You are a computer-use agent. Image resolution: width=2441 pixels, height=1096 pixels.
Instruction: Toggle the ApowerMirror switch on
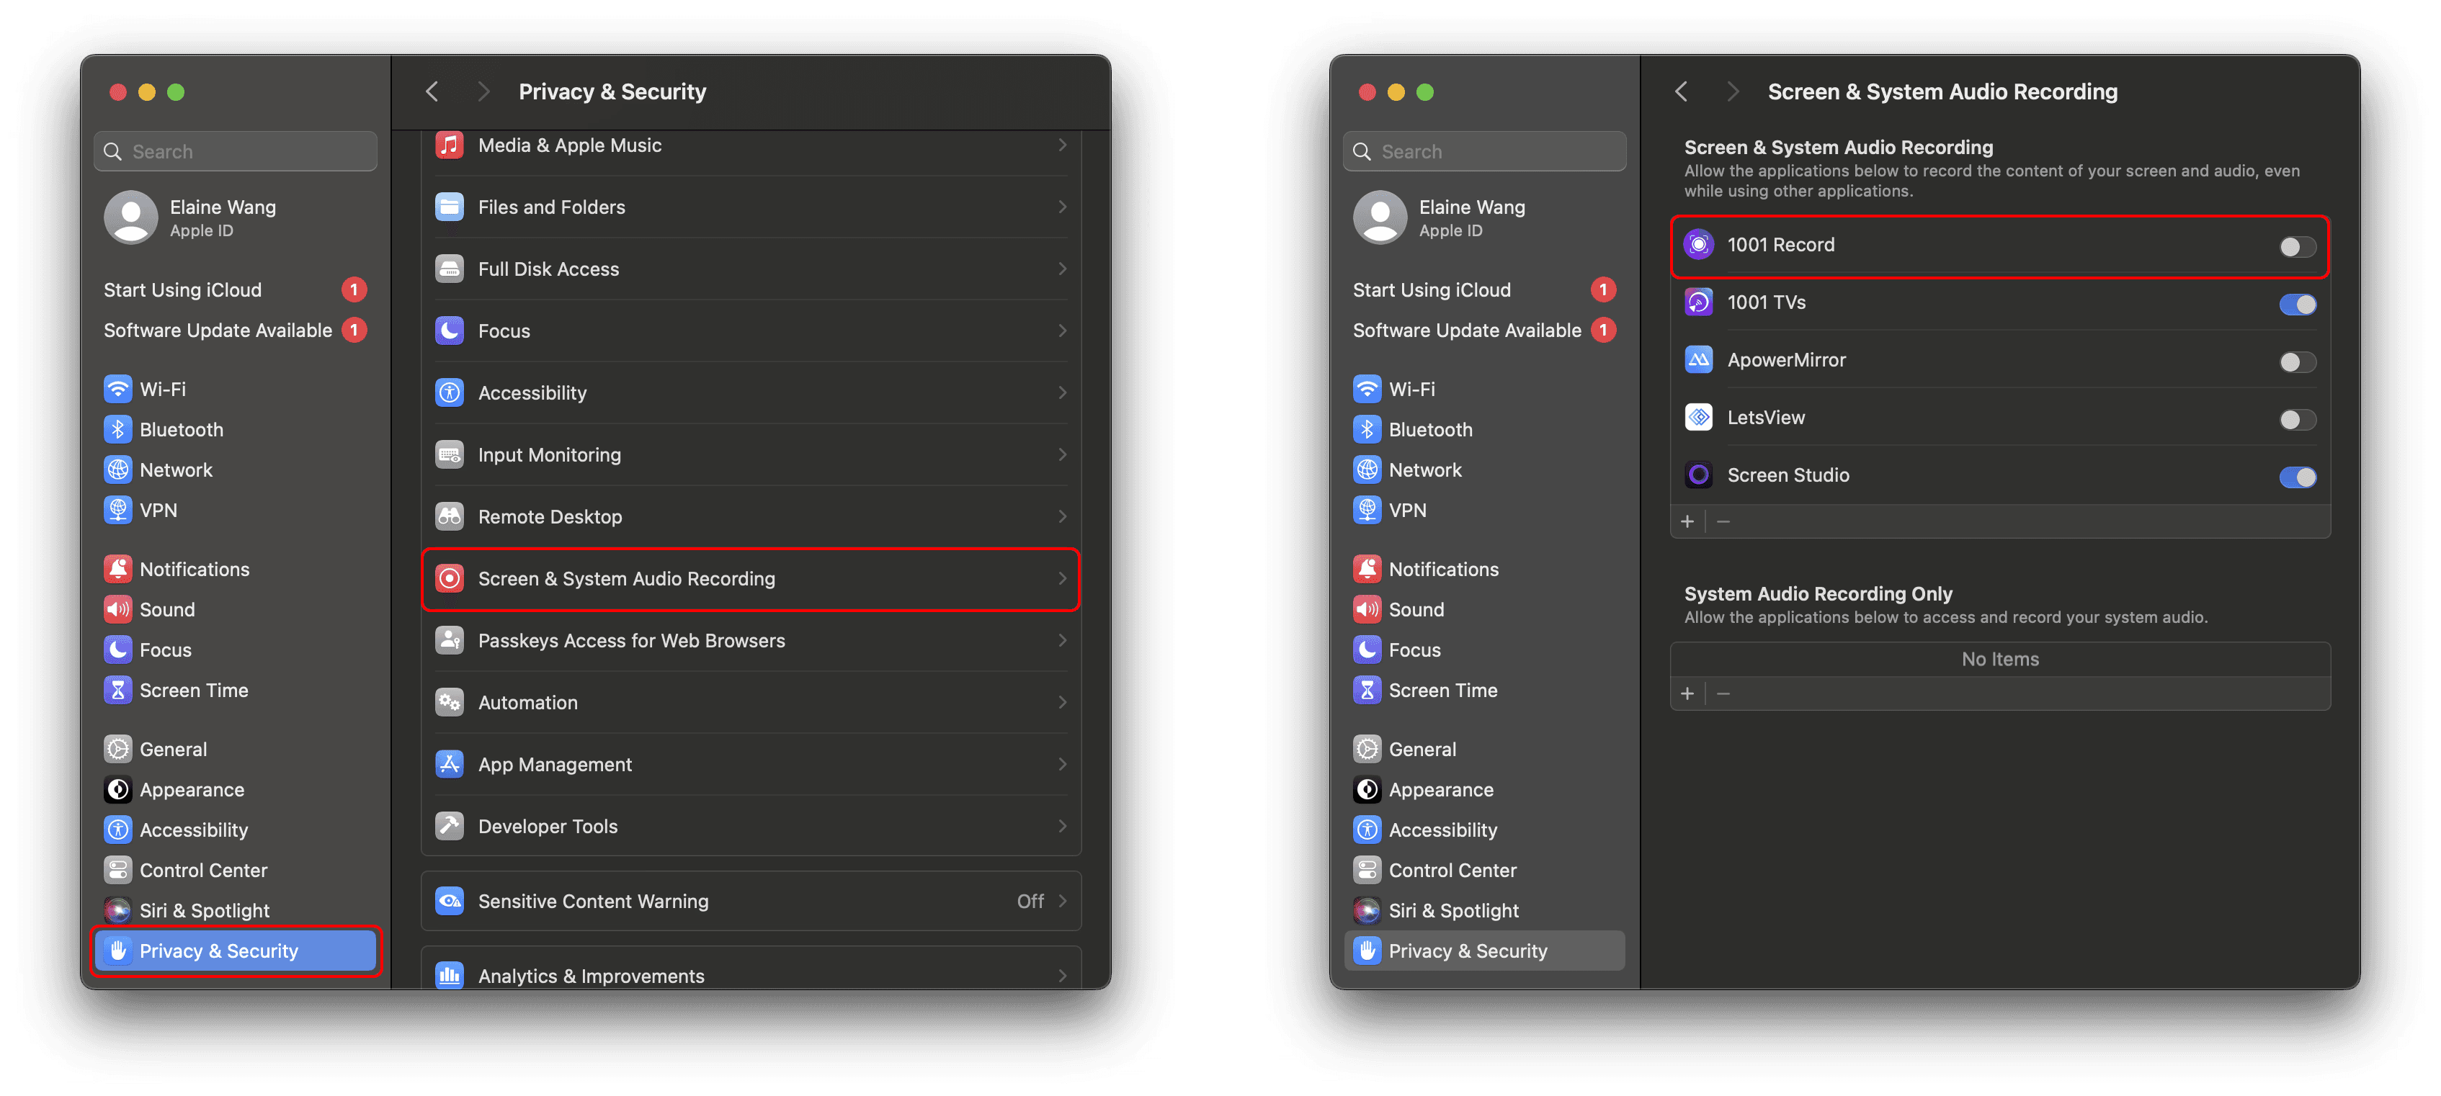[x=2296, y=362]
